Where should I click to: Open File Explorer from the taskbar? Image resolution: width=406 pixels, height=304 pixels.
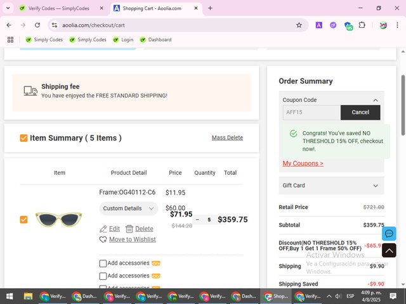click(28, 296)
